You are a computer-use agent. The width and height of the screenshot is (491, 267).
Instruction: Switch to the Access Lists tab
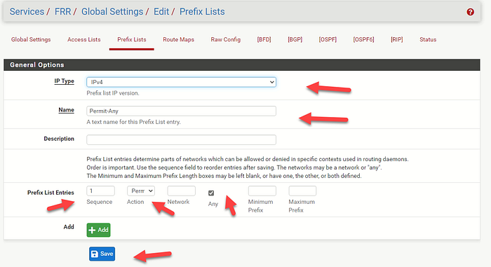pos(84,39)
